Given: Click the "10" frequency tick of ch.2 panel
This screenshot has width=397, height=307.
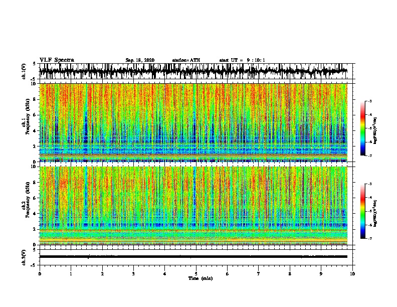Looking at the screenshot, I should coord(34,167).
